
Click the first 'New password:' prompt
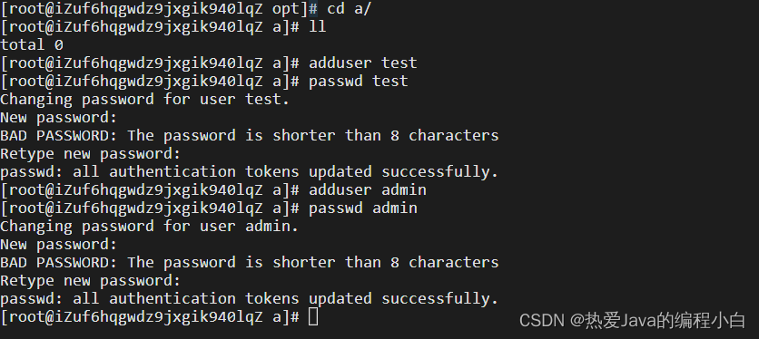click(x=59, y=118)
